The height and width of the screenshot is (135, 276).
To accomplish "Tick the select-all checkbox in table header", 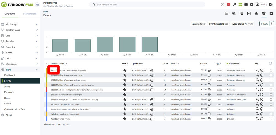I will (x=270, y=63).
